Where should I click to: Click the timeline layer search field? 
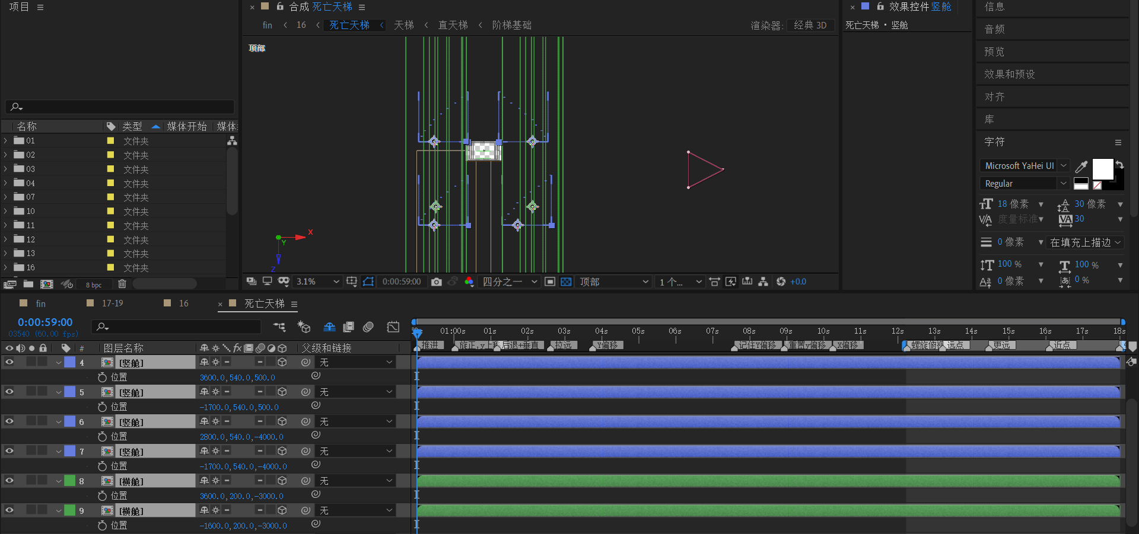point(177,327)
